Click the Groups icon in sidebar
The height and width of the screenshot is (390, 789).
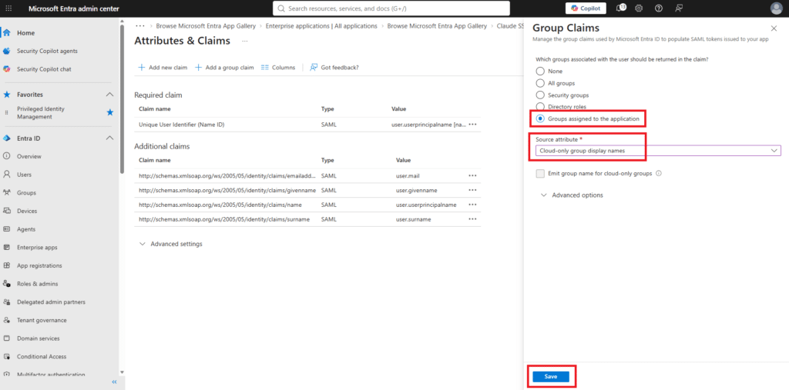[7, 192]
